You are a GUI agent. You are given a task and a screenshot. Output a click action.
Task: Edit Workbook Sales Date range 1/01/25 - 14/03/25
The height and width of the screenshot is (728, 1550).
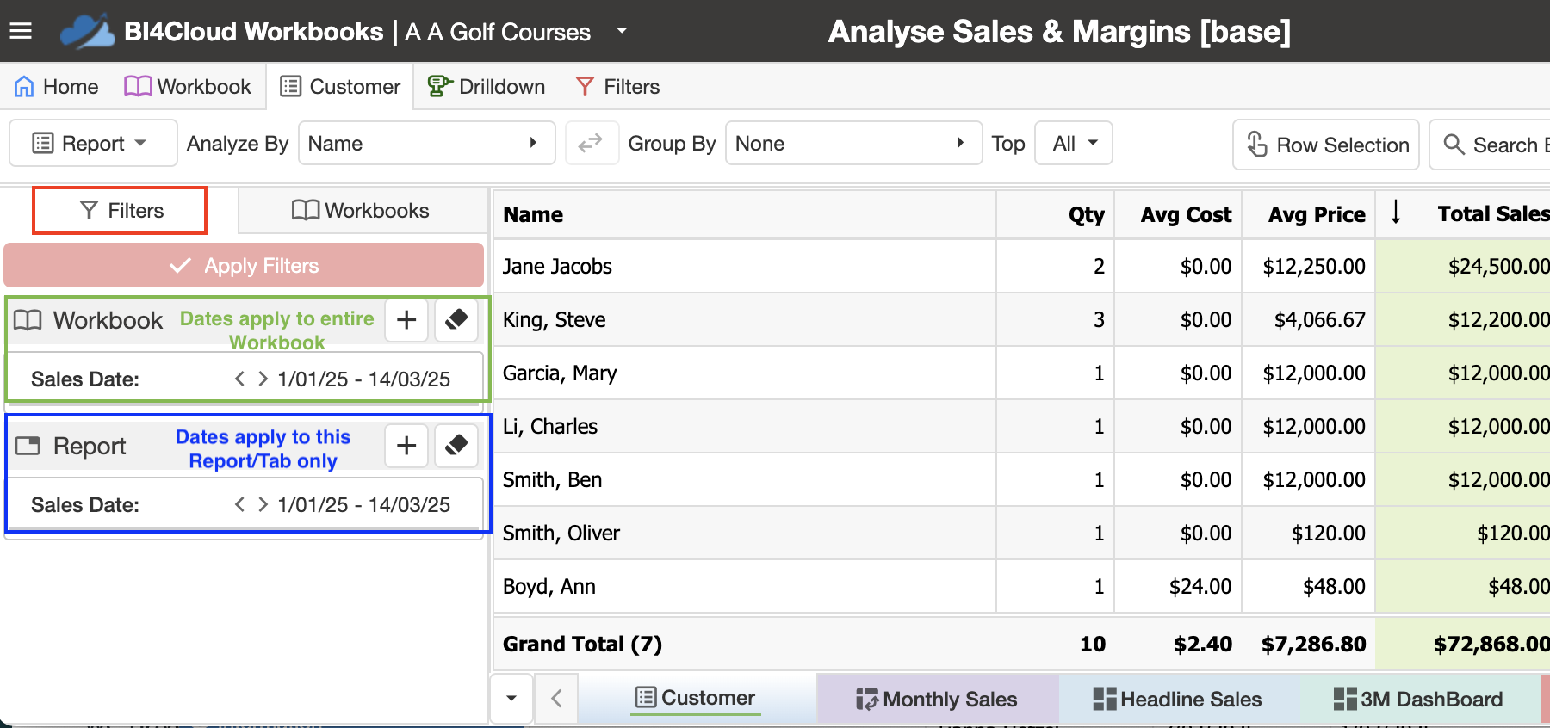click(363, 379)
